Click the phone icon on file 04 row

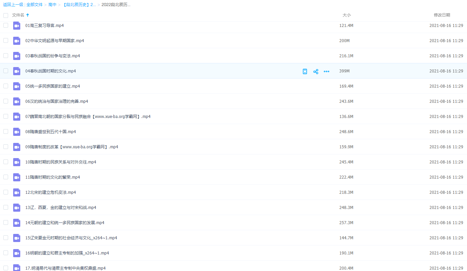tap(305, 71)
